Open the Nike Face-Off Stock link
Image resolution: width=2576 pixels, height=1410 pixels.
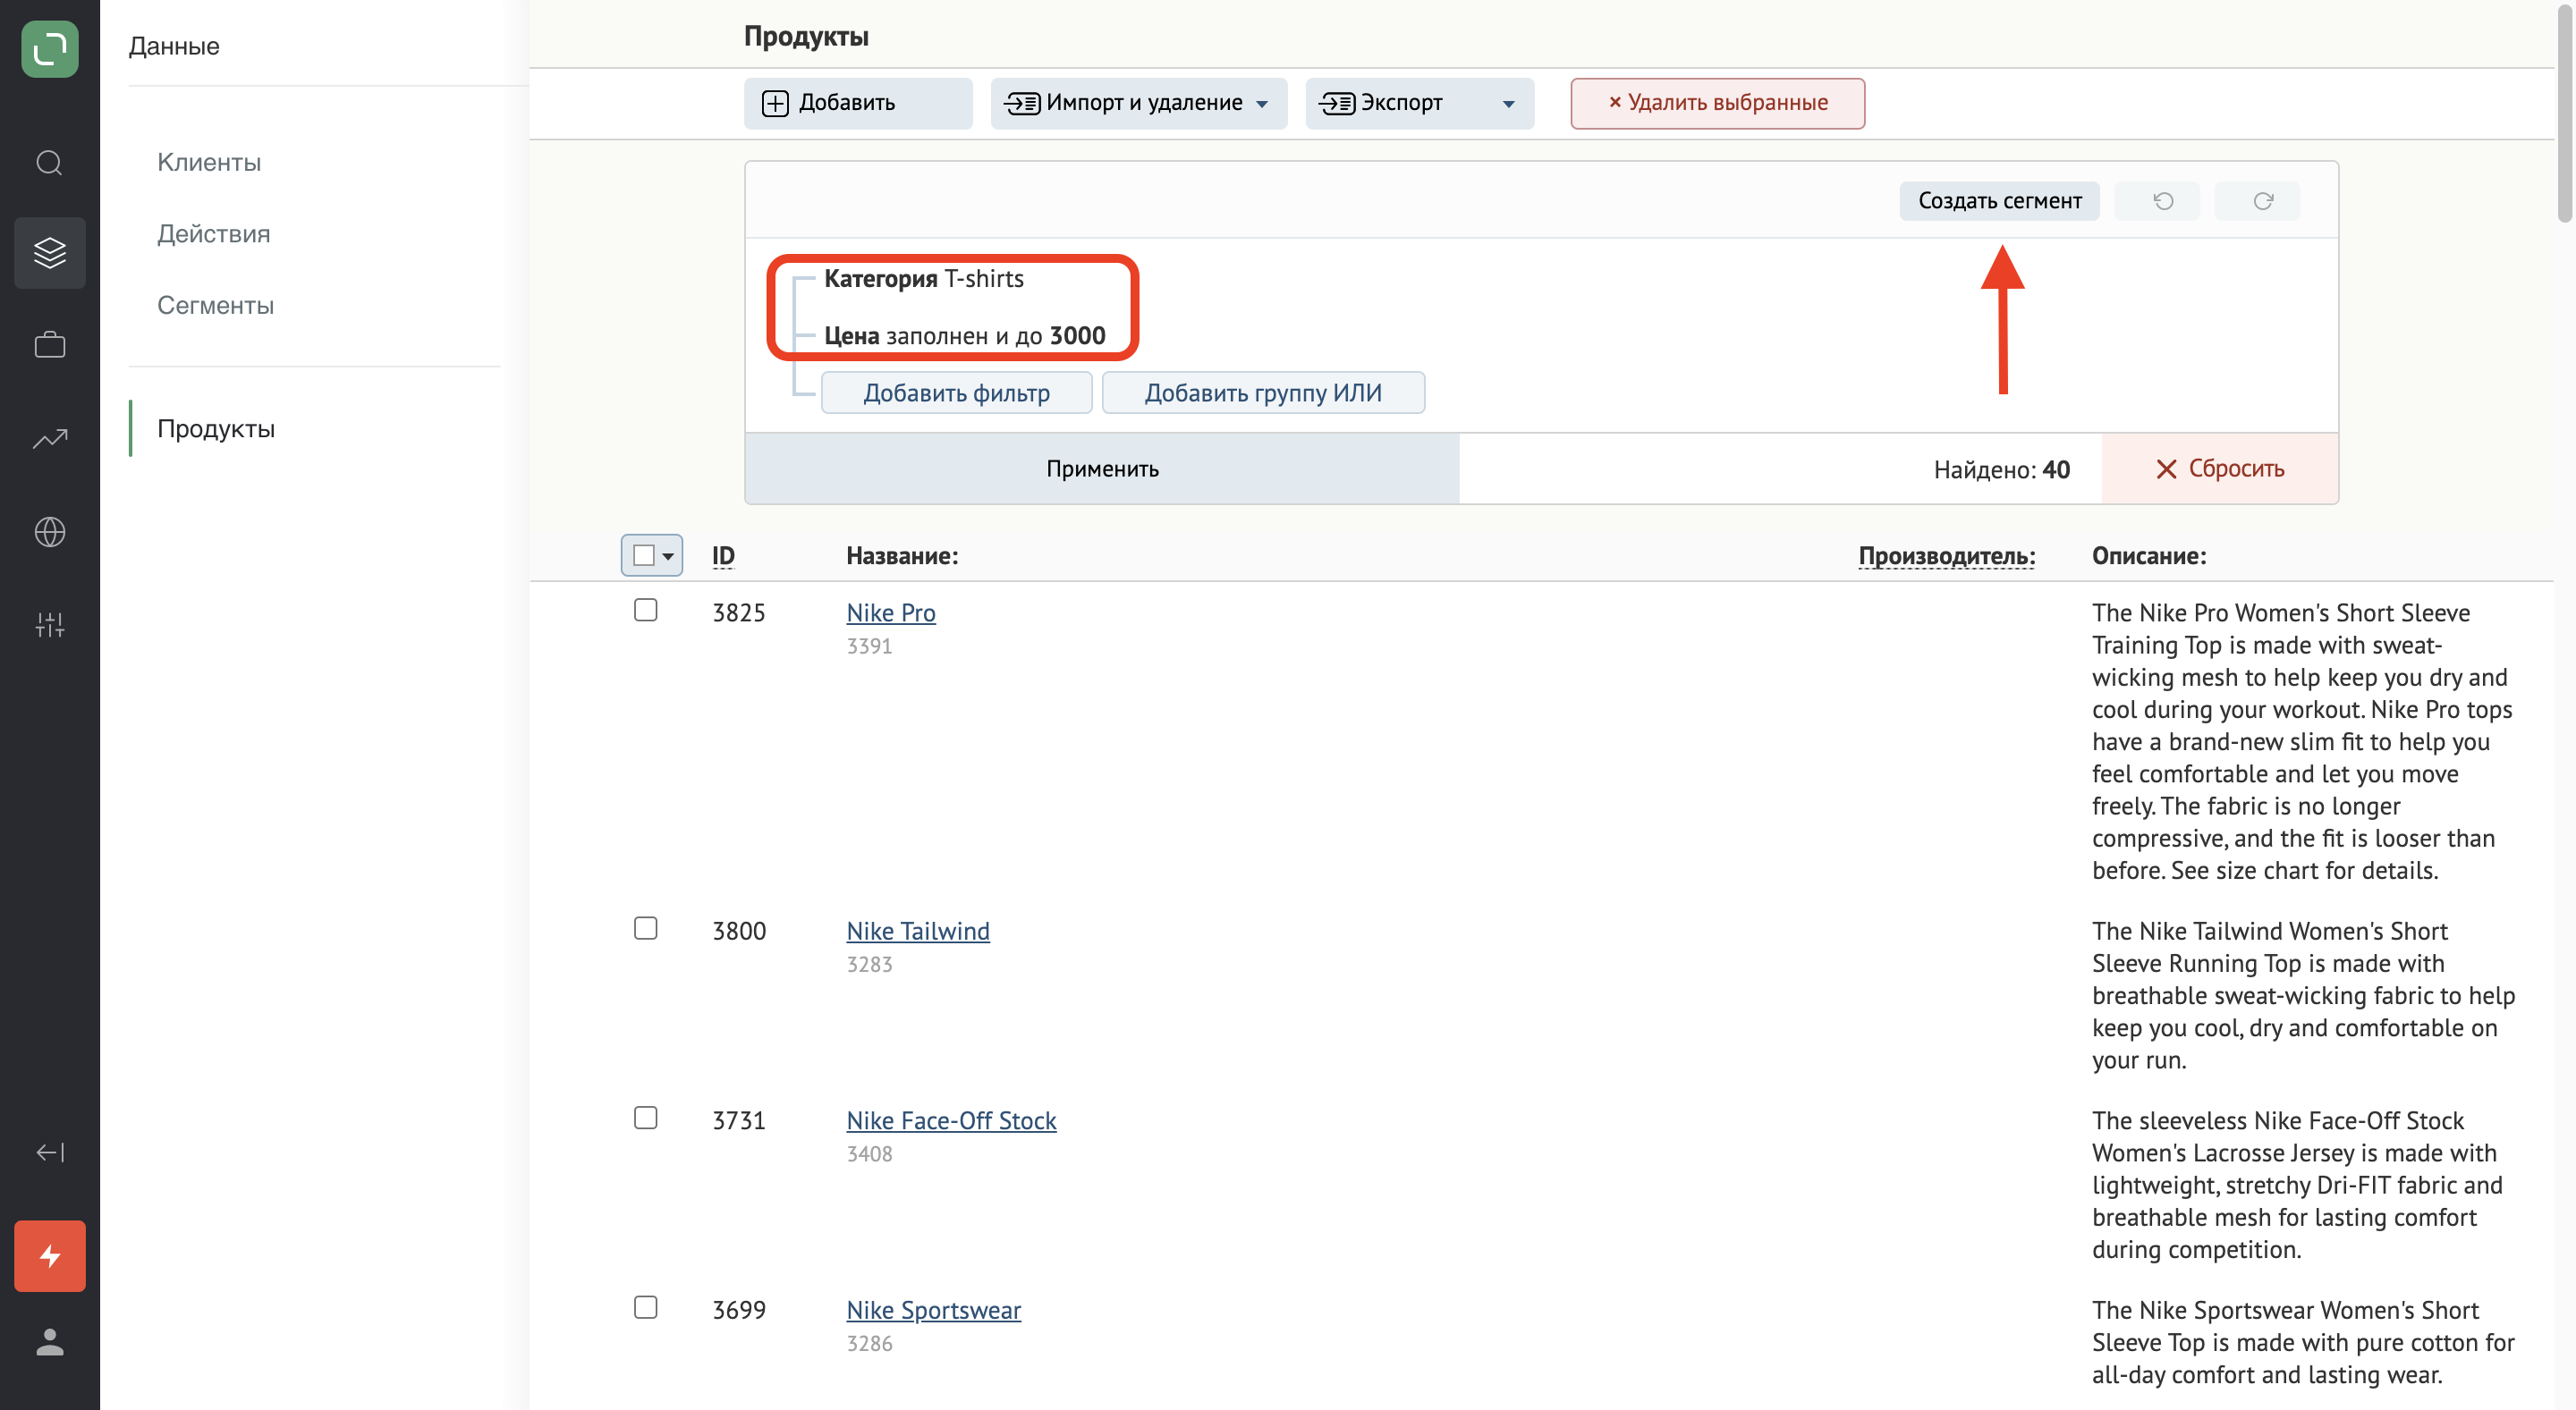click(951, 1121)
